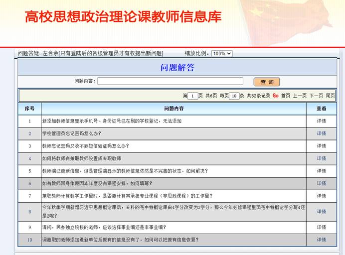Open 详情 for question 1
Screen dimensions: 345x255
pyautogui.click(x=321, y=121)
